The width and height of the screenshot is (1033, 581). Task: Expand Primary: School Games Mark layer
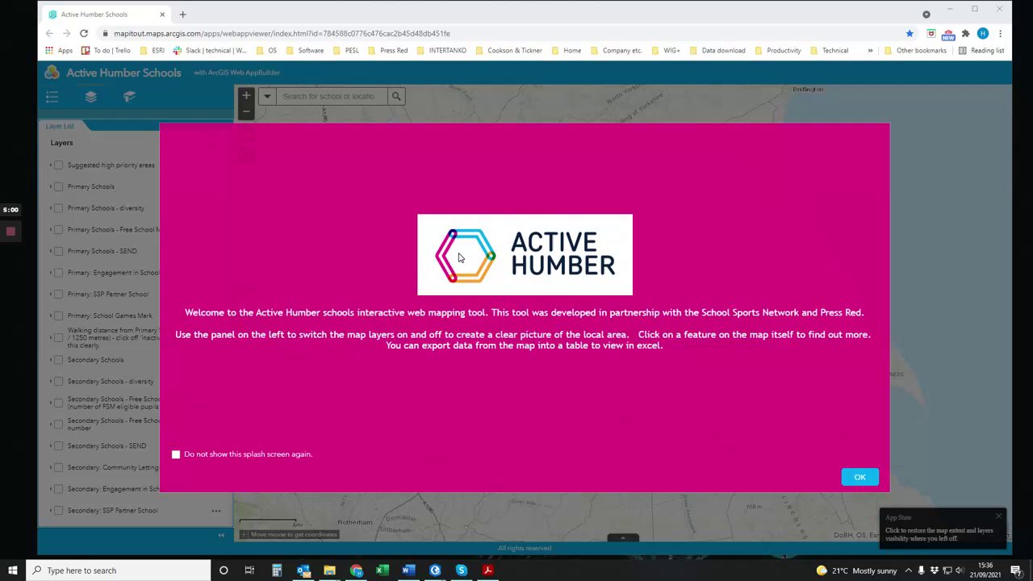[50, 316]
